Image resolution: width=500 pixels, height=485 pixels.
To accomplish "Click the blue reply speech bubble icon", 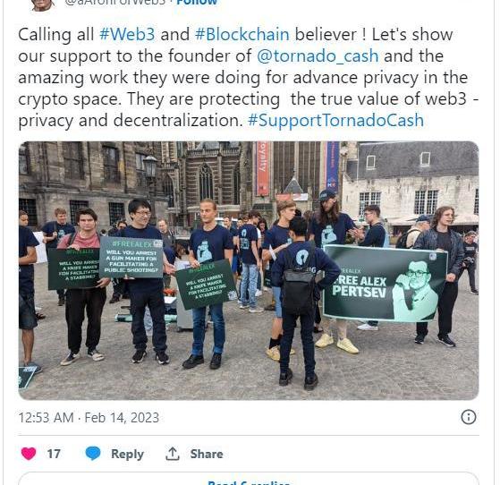I will 93,454.
